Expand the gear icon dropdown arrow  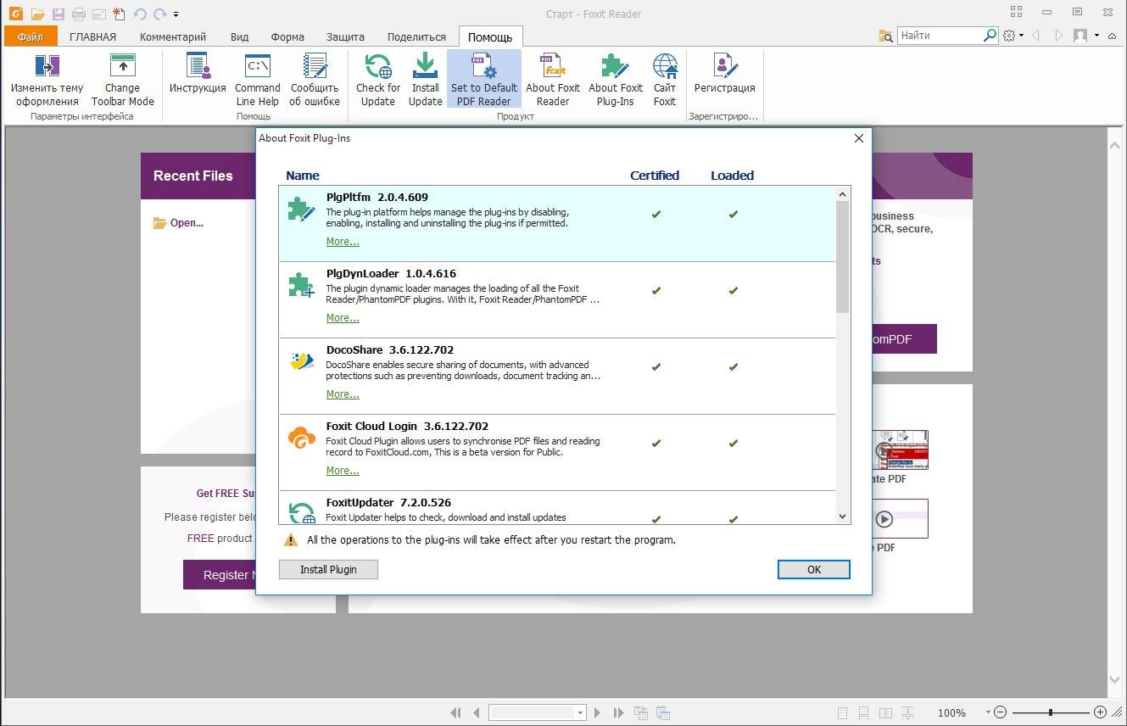point(1021,36)
